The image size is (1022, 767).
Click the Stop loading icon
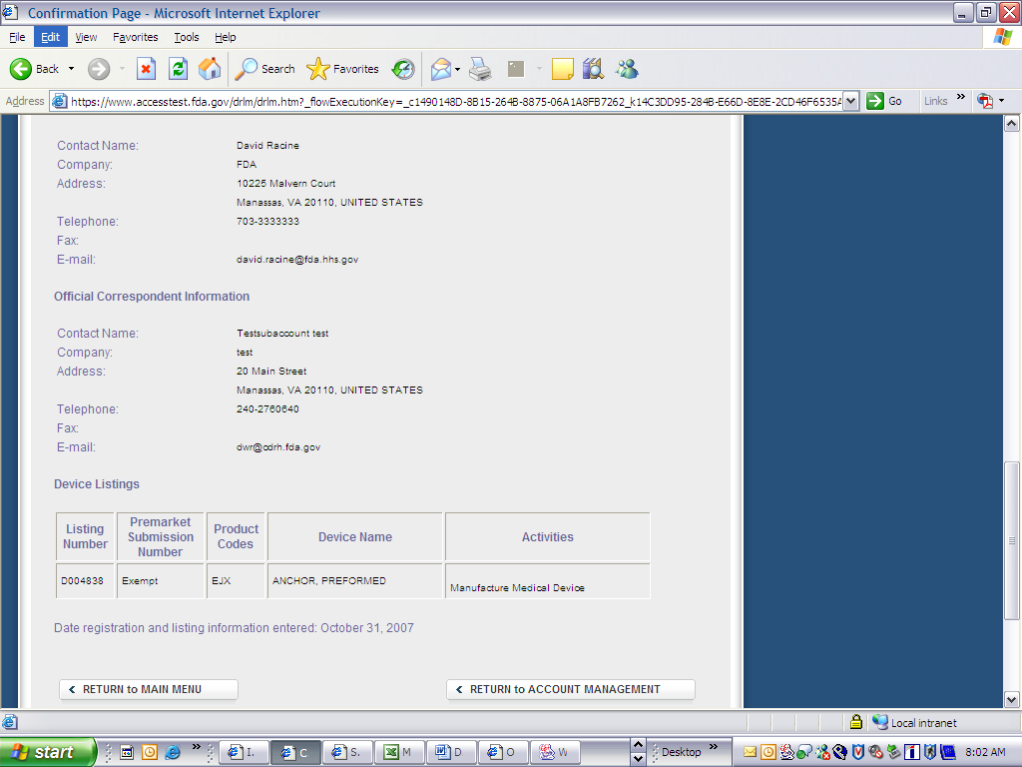(146, 69)
